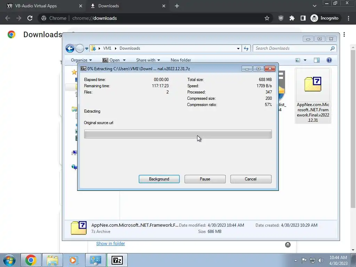Screen dimensions: 356x267
Task: Click the 7z icon in extraction title bar
Action: coord(83,68)
